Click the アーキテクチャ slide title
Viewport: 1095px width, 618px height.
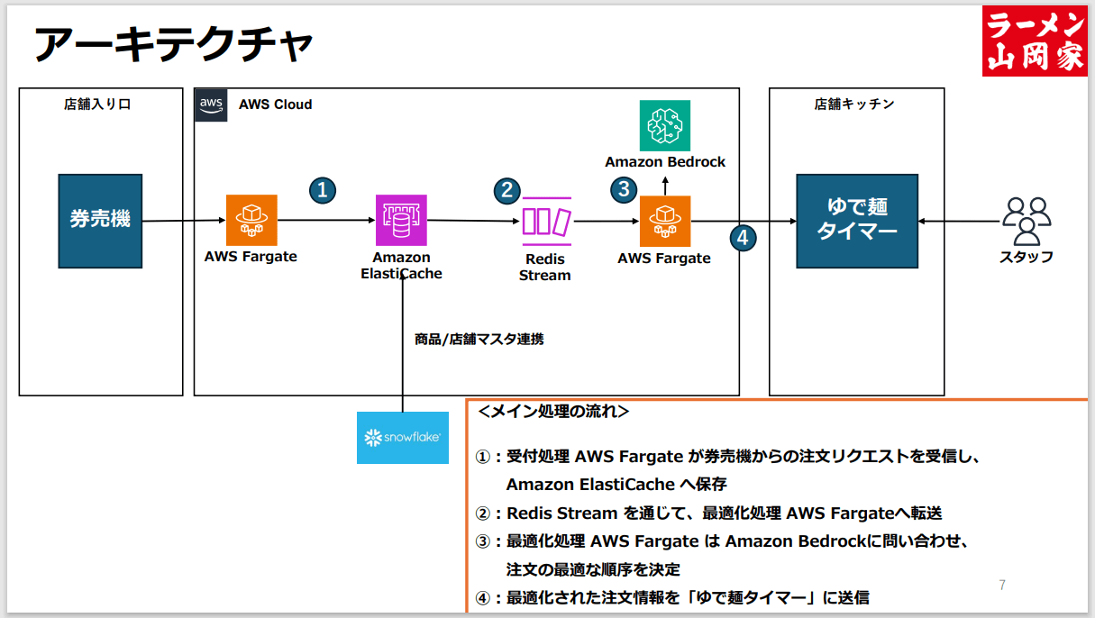pos(174,45)
